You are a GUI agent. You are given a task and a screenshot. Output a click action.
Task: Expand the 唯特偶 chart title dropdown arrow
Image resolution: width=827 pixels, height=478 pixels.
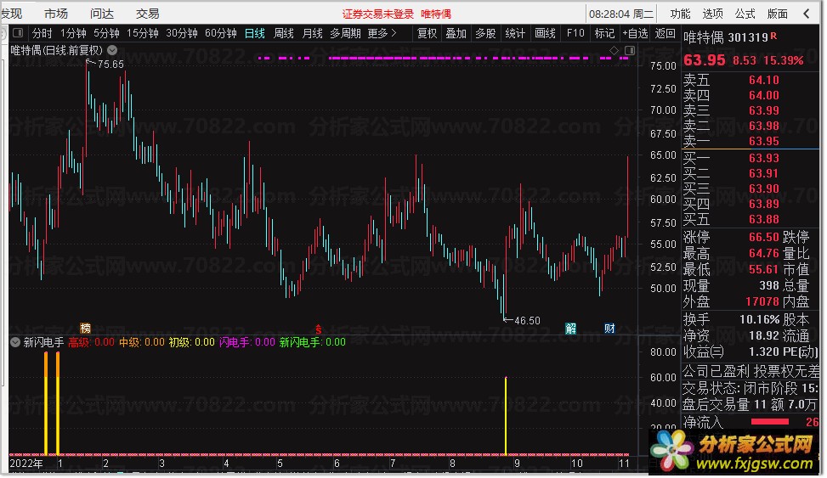[112, 51]
